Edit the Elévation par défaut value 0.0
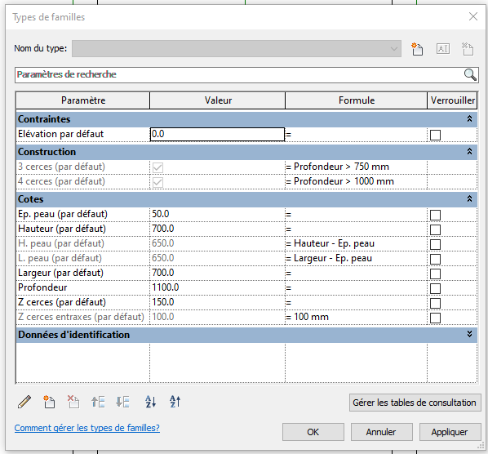This screenshot has height=454, width=488. click(x=217, y=134)
